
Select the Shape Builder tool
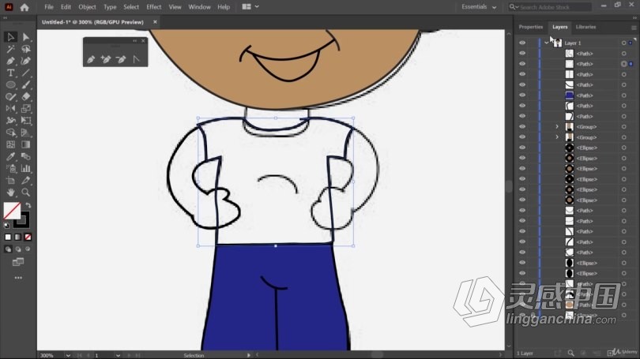click(x=10, y=133)
